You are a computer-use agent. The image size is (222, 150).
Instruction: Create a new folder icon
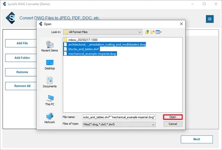152,32
